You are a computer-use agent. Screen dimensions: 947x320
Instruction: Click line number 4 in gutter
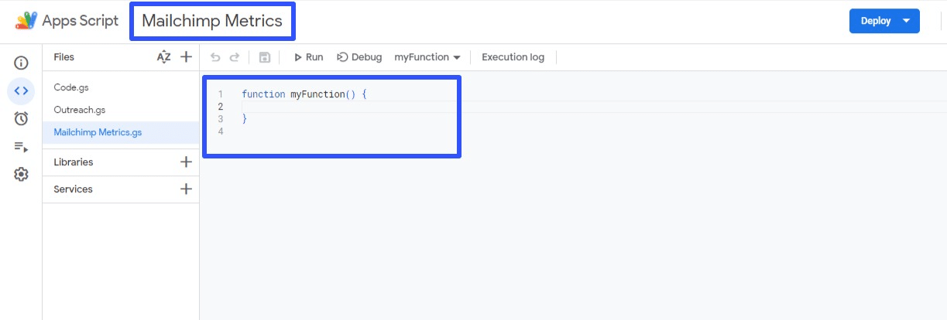pyautogui.click(x=221, y=131)
